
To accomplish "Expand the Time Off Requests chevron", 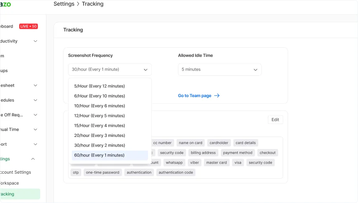I will pyautogui.click(x=35, y=115).
